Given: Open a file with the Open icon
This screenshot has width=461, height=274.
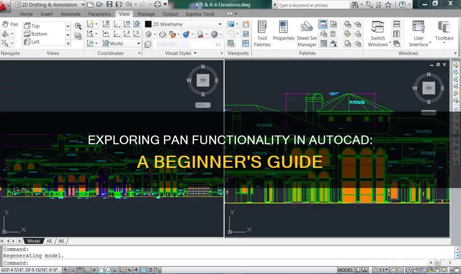Looking at the screenshot, I should point(99,4).
